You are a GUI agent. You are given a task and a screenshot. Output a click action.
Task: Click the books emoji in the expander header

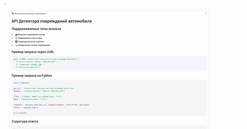tap(13, 13)
